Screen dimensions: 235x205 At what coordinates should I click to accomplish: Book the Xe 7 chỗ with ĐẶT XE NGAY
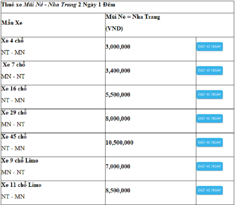209,71
